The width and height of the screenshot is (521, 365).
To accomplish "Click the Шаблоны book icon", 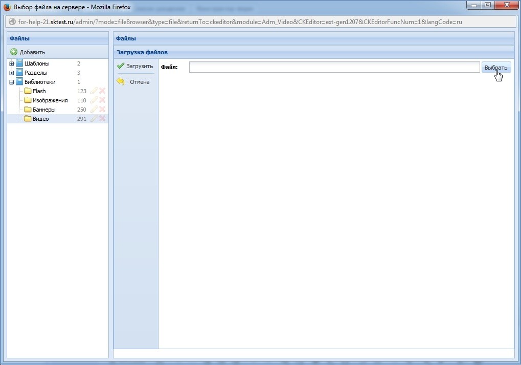I will pyautogui.click(x=19, y=63).
